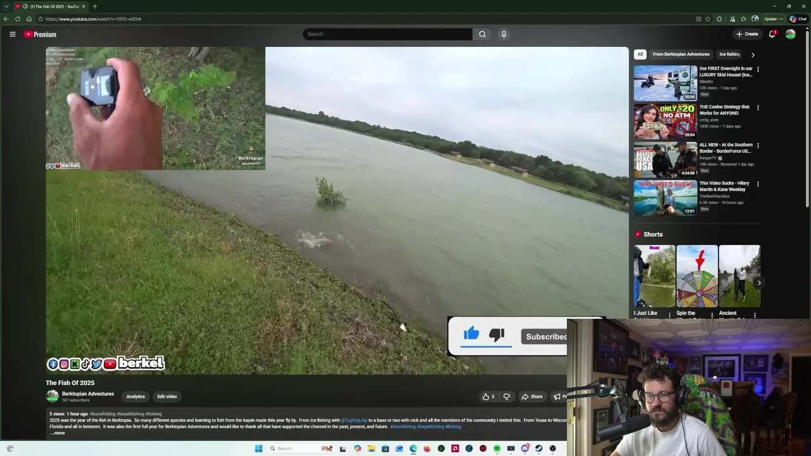Share the video
The image size is (811, 456).
pos(532,396)
